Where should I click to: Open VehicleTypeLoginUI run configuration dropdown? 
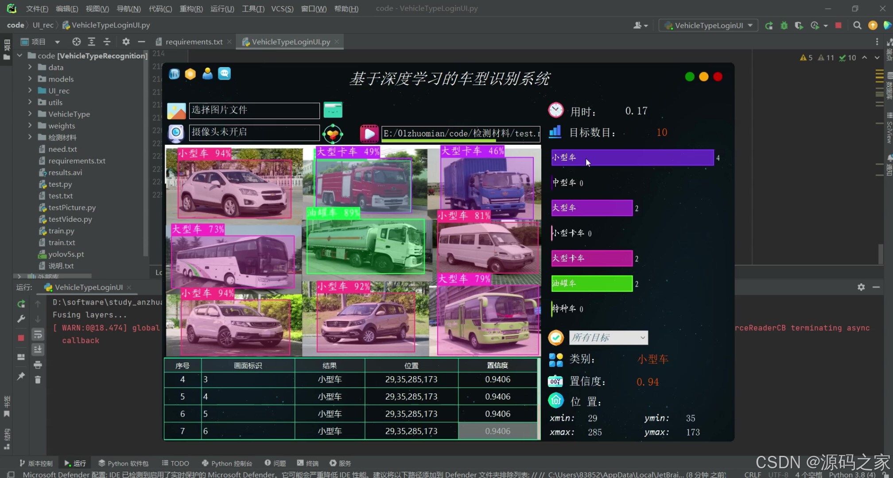(x=709, y=26)
